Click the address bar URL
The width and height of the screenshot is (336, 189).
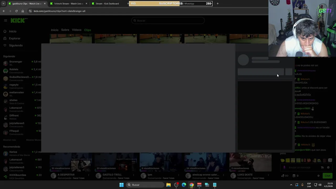click(x=59, y=11)
